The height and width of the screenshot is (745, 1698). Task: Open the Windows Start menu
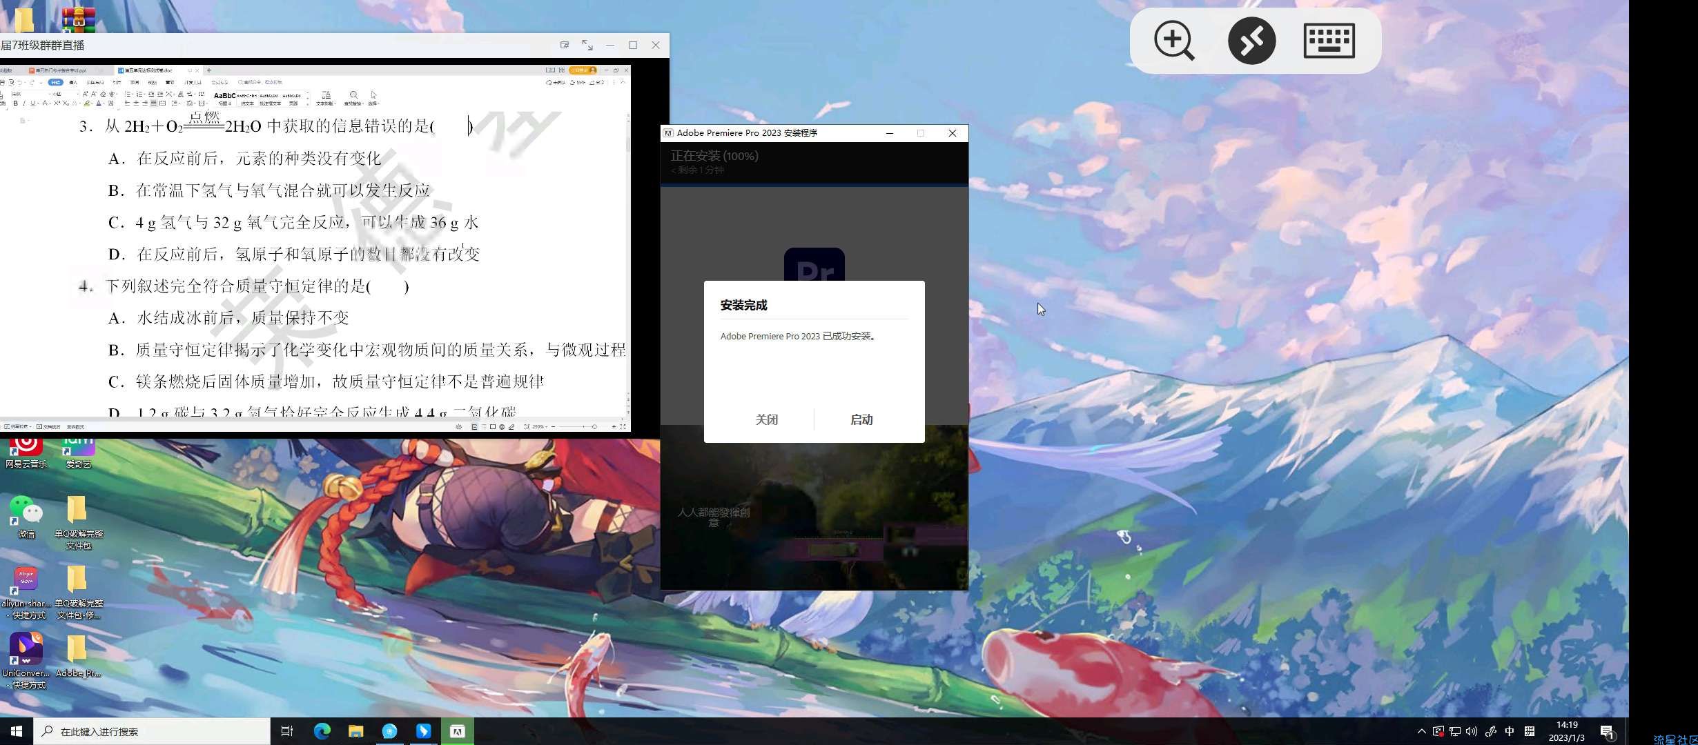click(x=17, y=731)
